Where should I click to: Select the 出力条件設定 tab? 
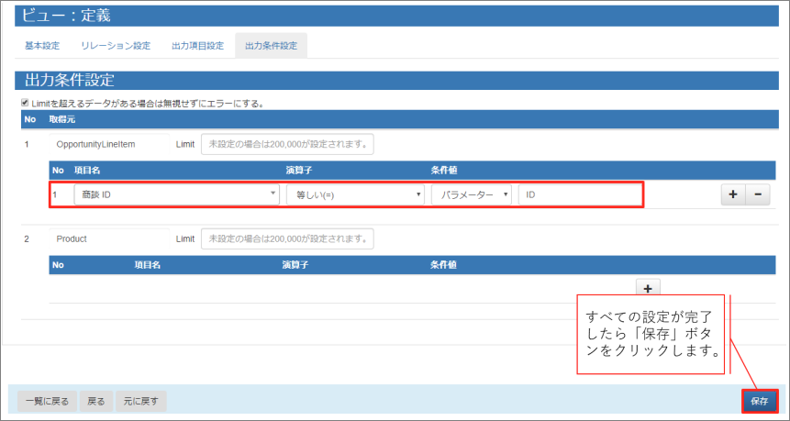(x=271, y=46)
